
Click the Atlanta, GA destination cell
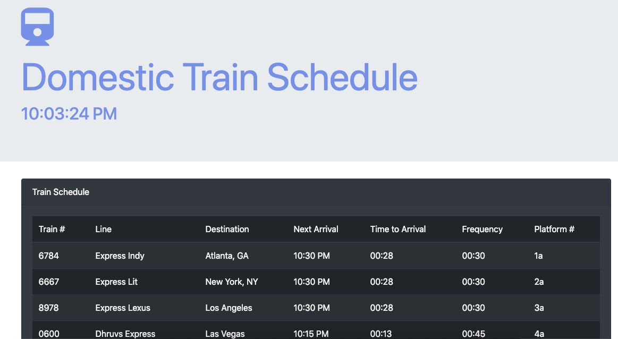227,256
